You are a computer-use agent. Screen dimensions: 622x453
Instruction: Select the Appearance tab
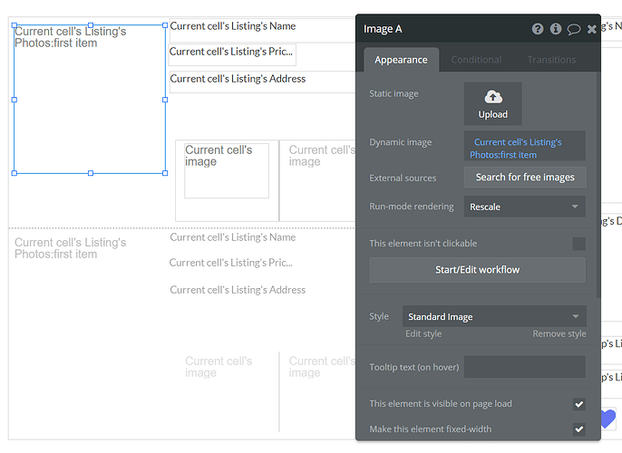click(401, 60)
